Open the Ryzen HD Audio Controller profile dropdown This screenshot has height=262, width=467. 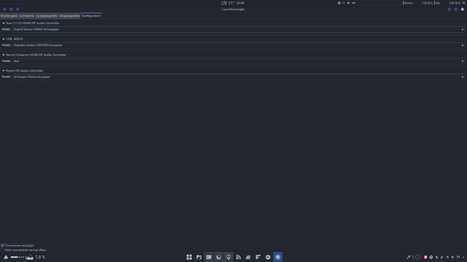(238, 76)
